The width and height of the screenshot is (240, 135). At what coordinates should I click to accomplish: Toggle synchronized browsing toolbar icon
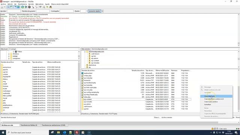[x=47, y=7]
